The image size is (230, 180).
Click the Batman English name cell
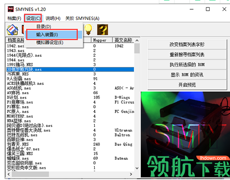pos(121,158)
